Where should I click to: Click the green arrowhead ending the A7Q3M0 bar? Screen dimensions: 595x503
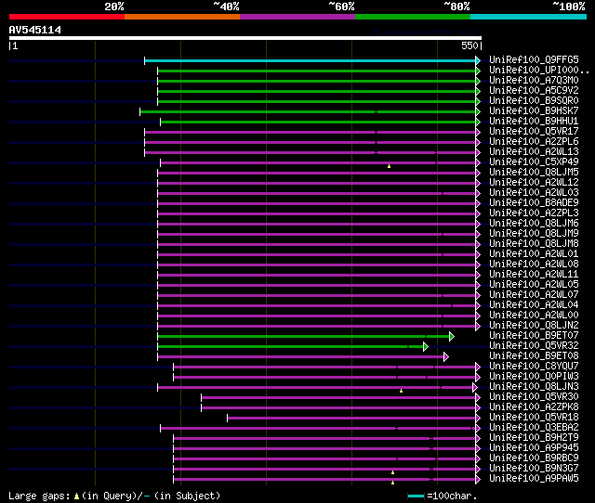(x=478, y=81)
